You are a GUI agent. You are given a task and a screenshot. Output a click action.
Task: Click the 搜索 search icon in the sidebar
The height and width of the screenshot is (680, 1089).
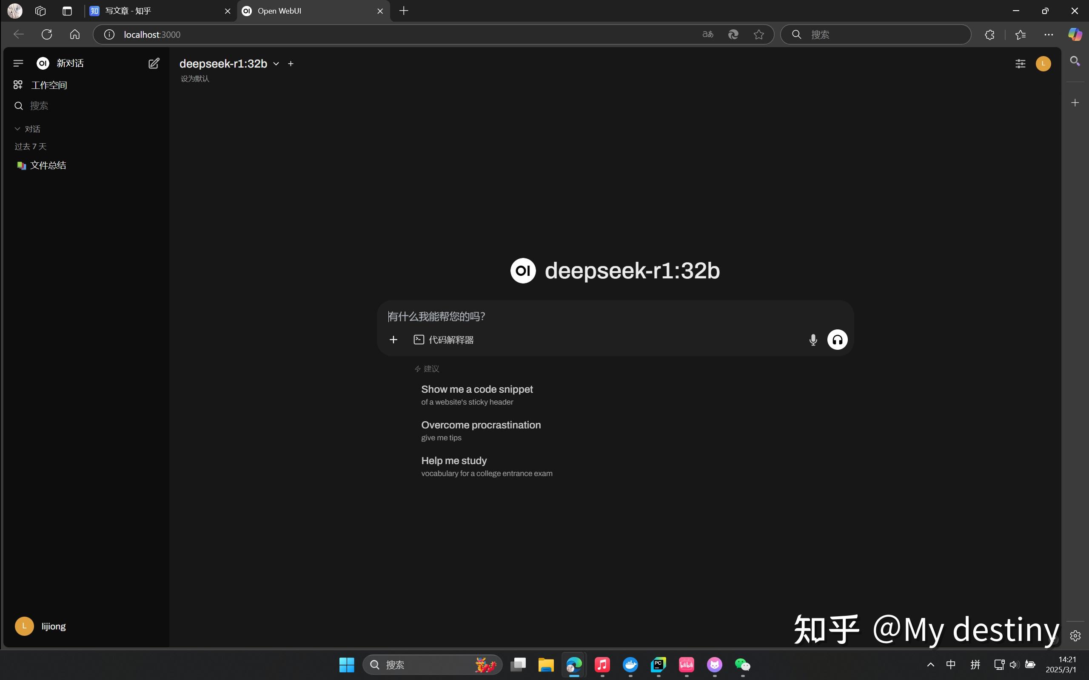[18, 105]
